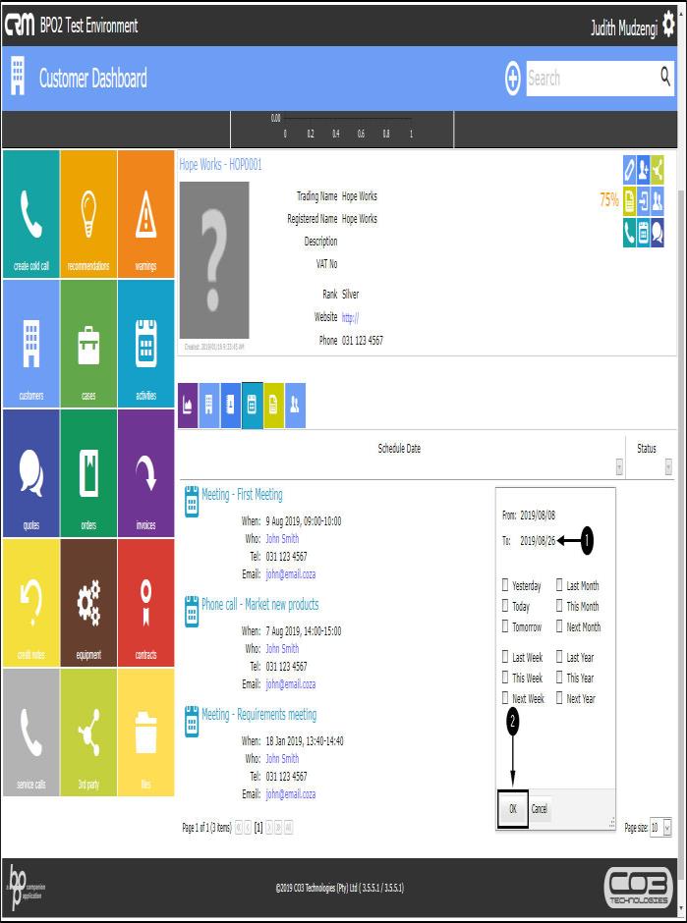Click the Hope Works - HOP0001 heading
The width and height of the screenshot is (687, 923).
[220, 165]
